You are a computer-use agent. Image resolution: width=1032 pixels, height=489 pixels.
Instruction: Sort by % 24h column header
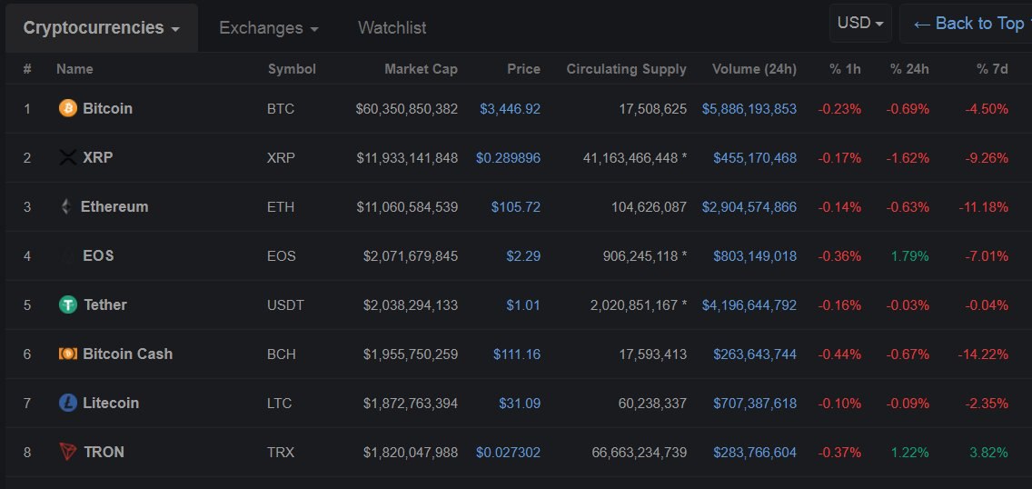click(x=909, y=69)
